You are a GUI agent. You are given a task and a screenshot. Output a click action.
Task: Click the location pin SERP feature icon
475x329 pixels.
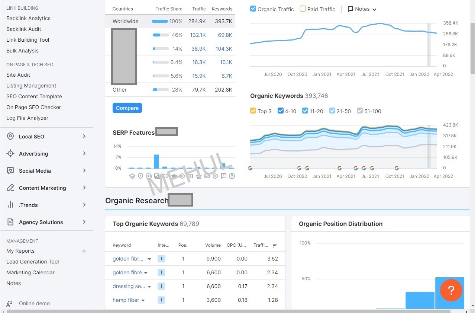[x=140, y=176]
